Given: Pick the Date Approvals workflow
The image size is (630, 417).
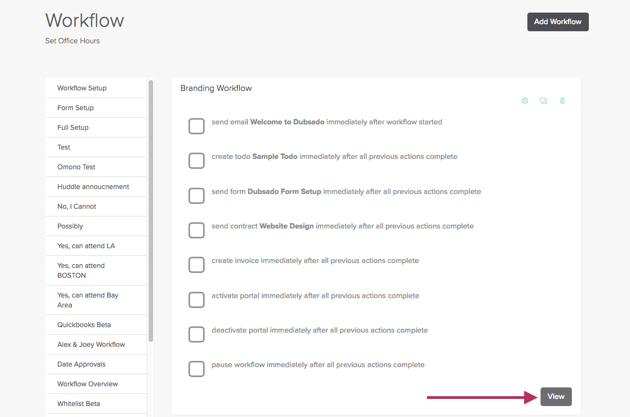Looking at the screenshot, I should 81,364.
